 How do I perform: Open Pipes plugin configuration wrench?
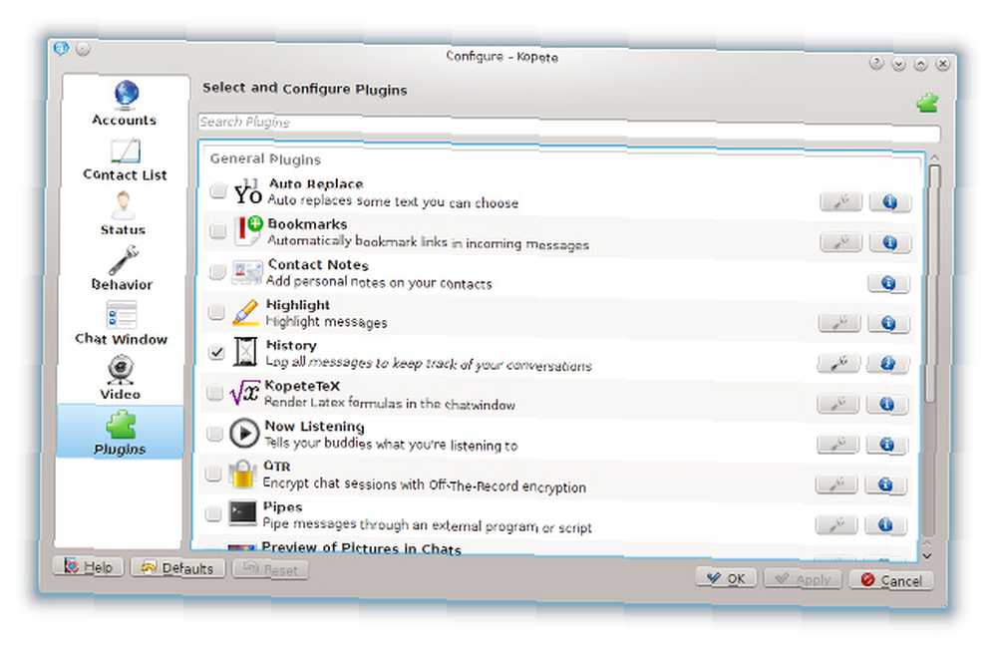point(836,524)
